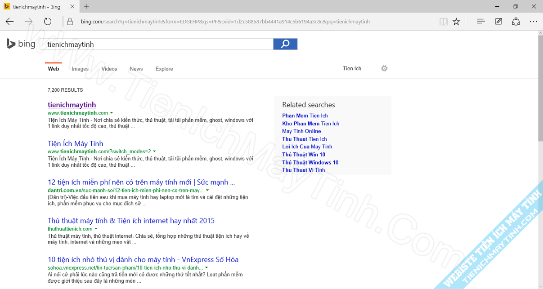This screenshot has width=543, height=289.
Task: Expand dropdown next to dantri.com.vn URL
Action: coord(207,190)
